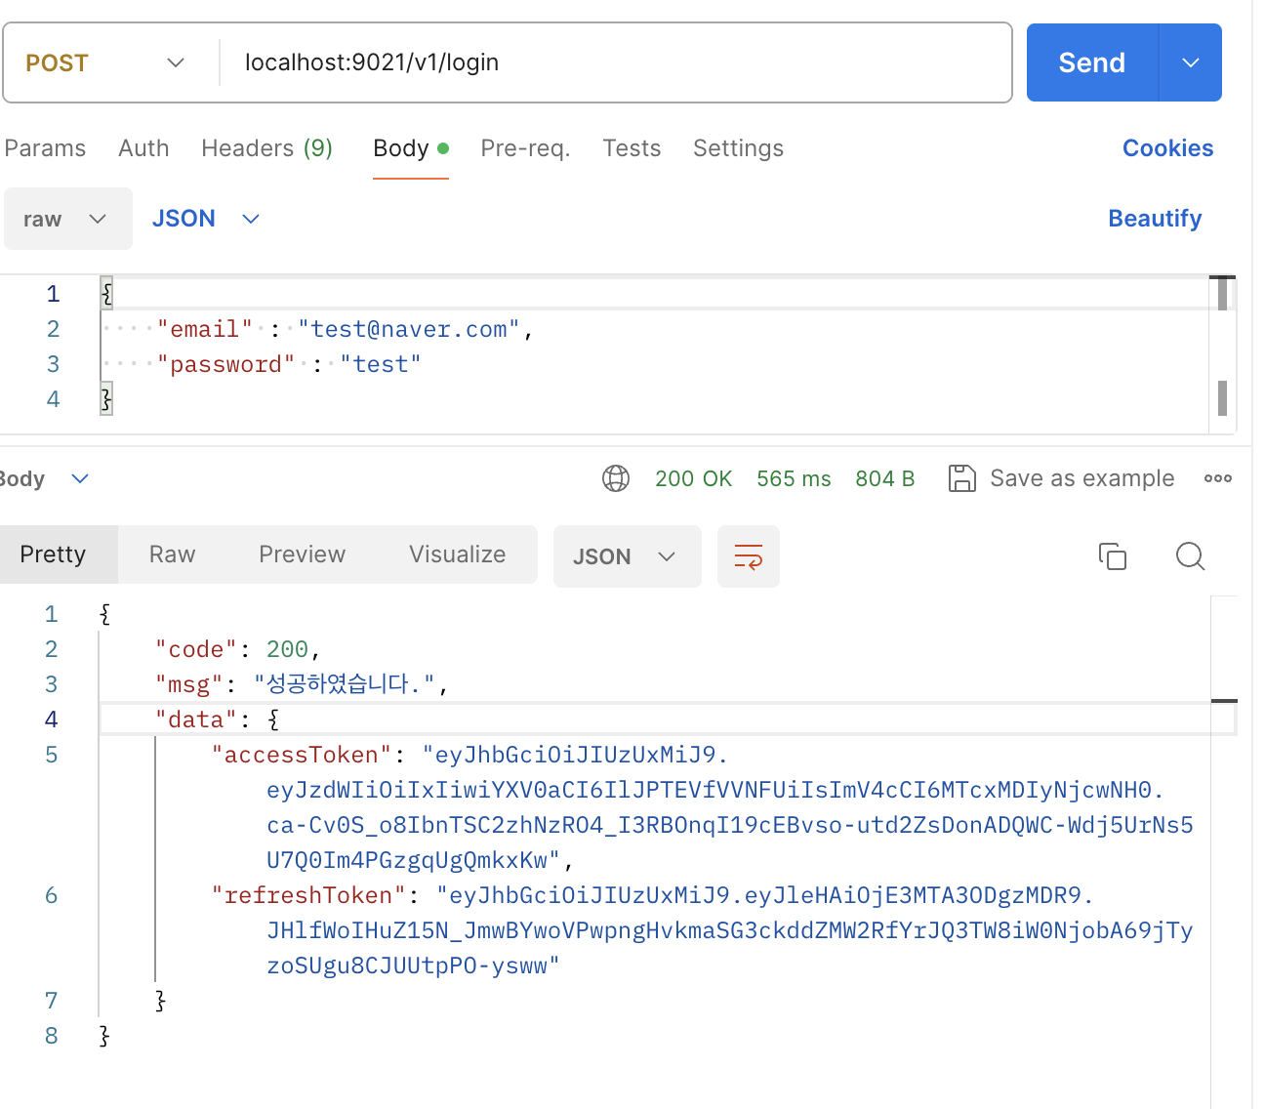Select the Pretty response view

[54, 554]
